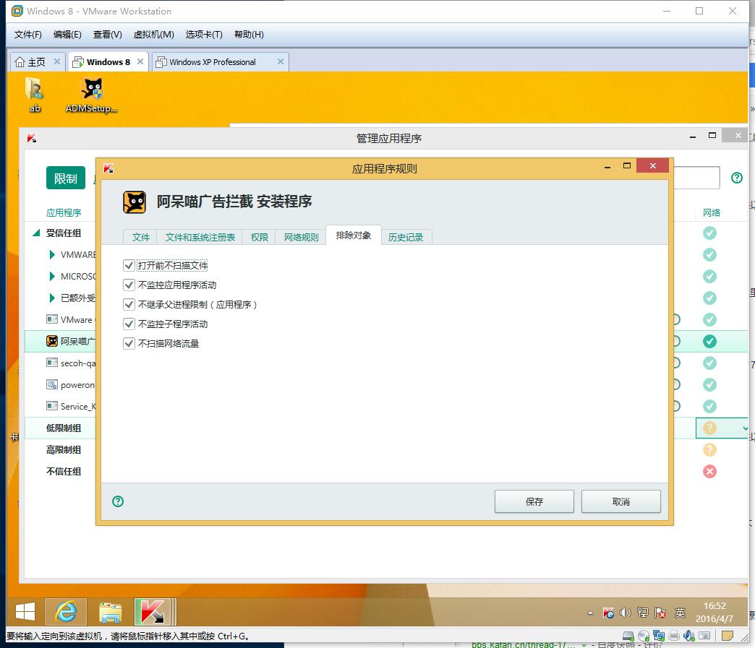Click the 网络 column header

(711, 212)
